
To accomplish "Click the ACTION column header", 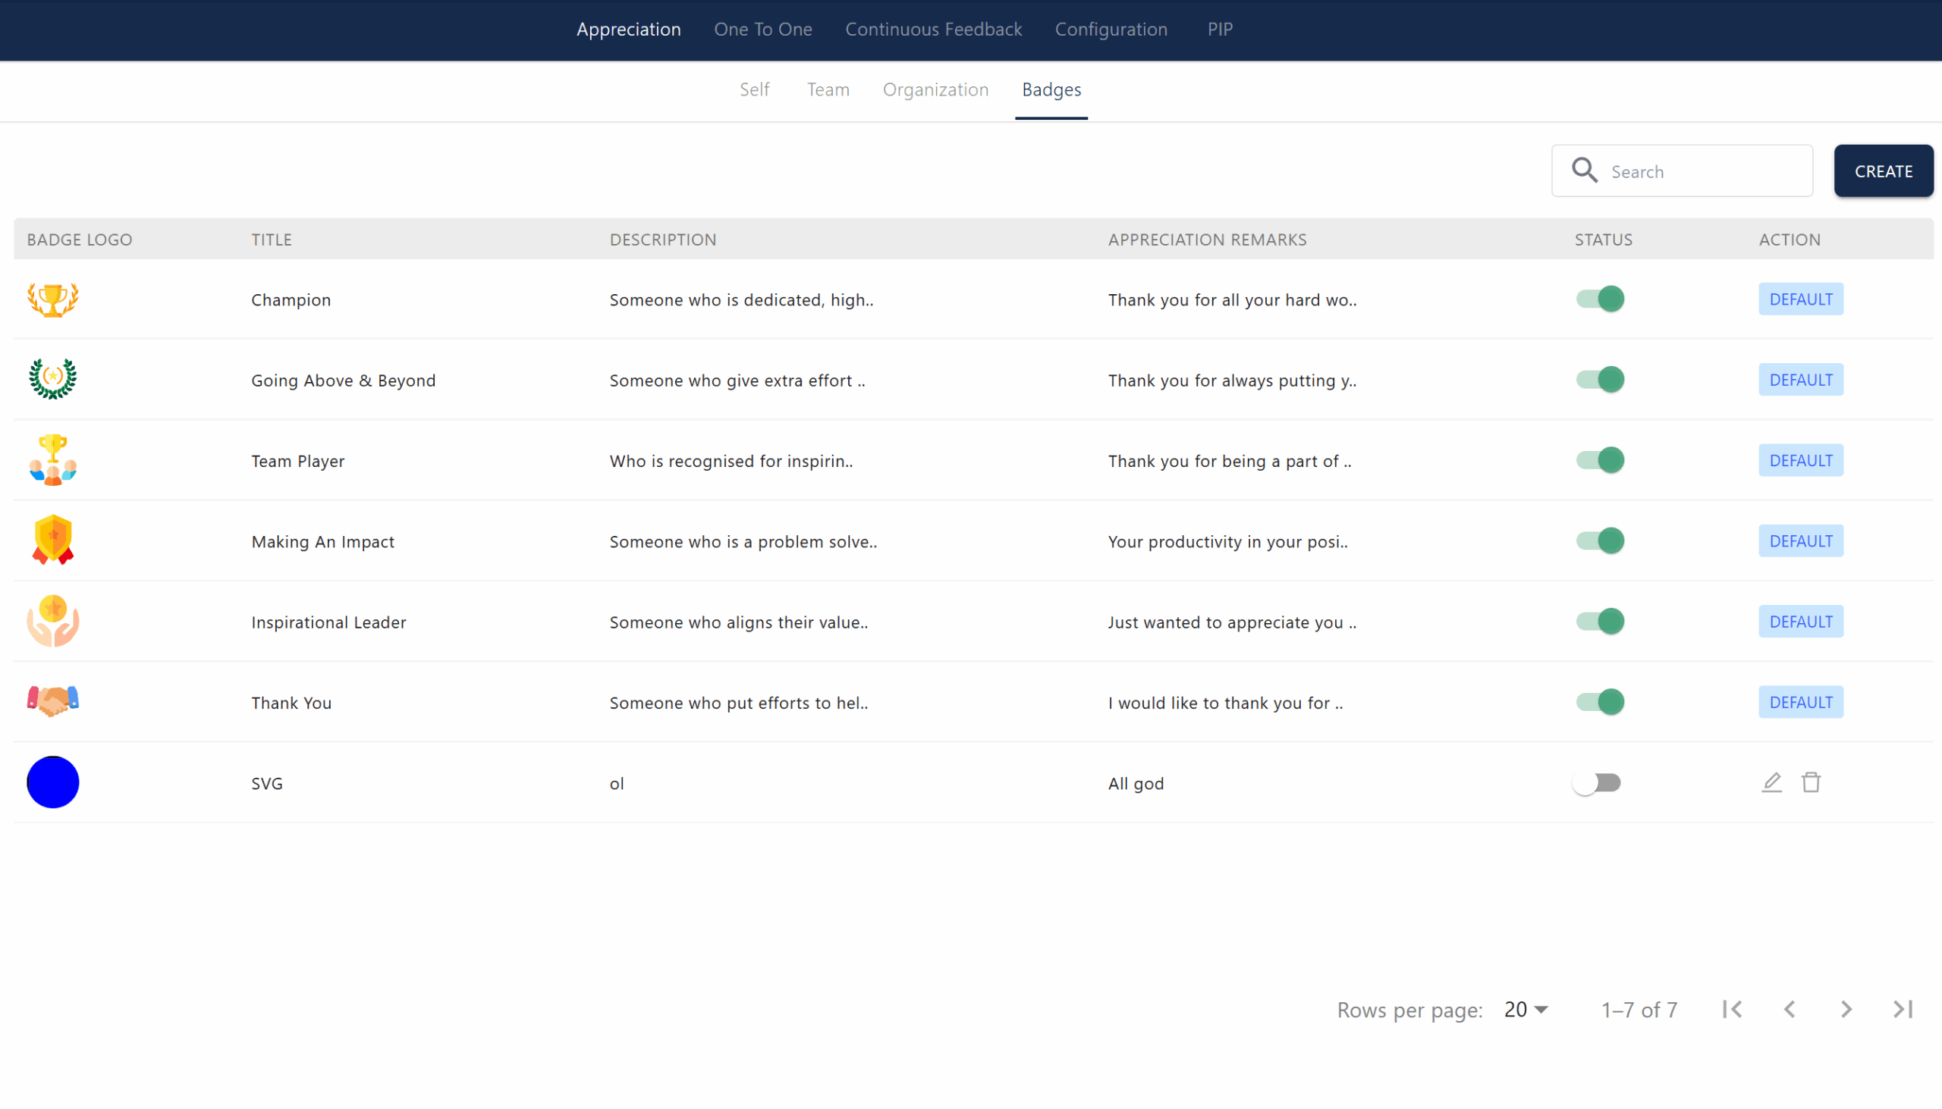I will (1789, 240).
